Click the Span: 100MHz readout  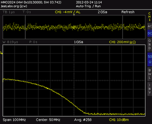(14, 120)
